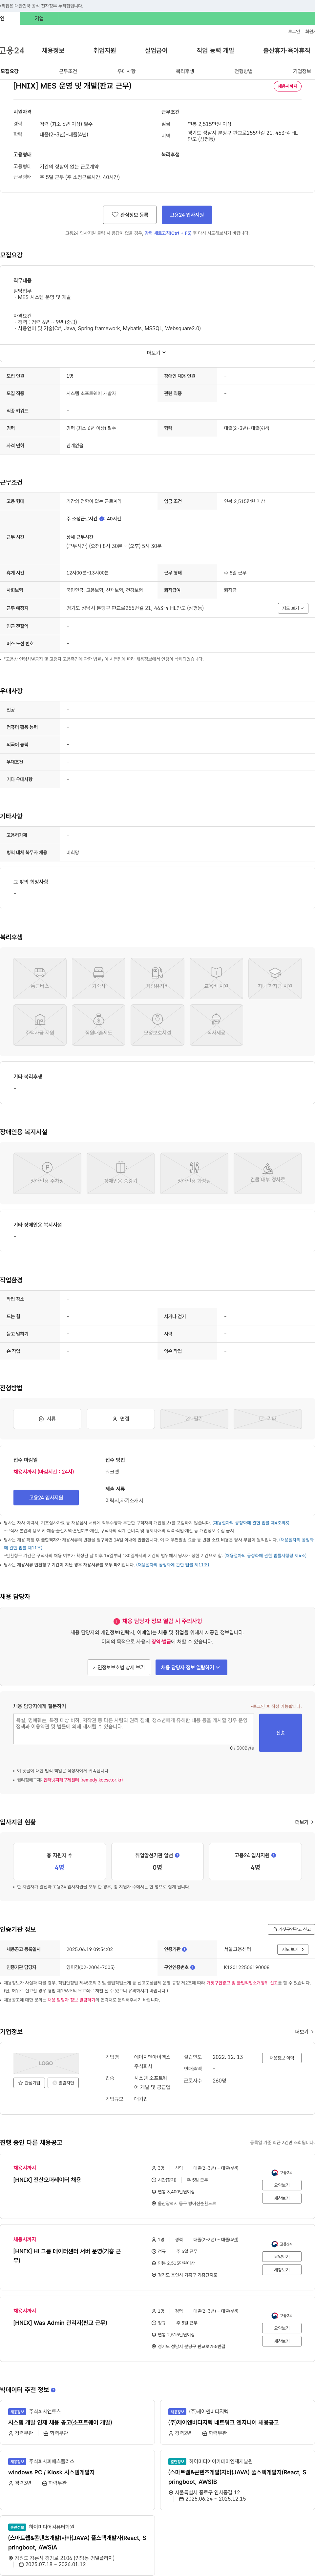Click the 주택자금 지원 benefit icon
The width and height of the screenshot is (315, 2576).
point(40,1025)
